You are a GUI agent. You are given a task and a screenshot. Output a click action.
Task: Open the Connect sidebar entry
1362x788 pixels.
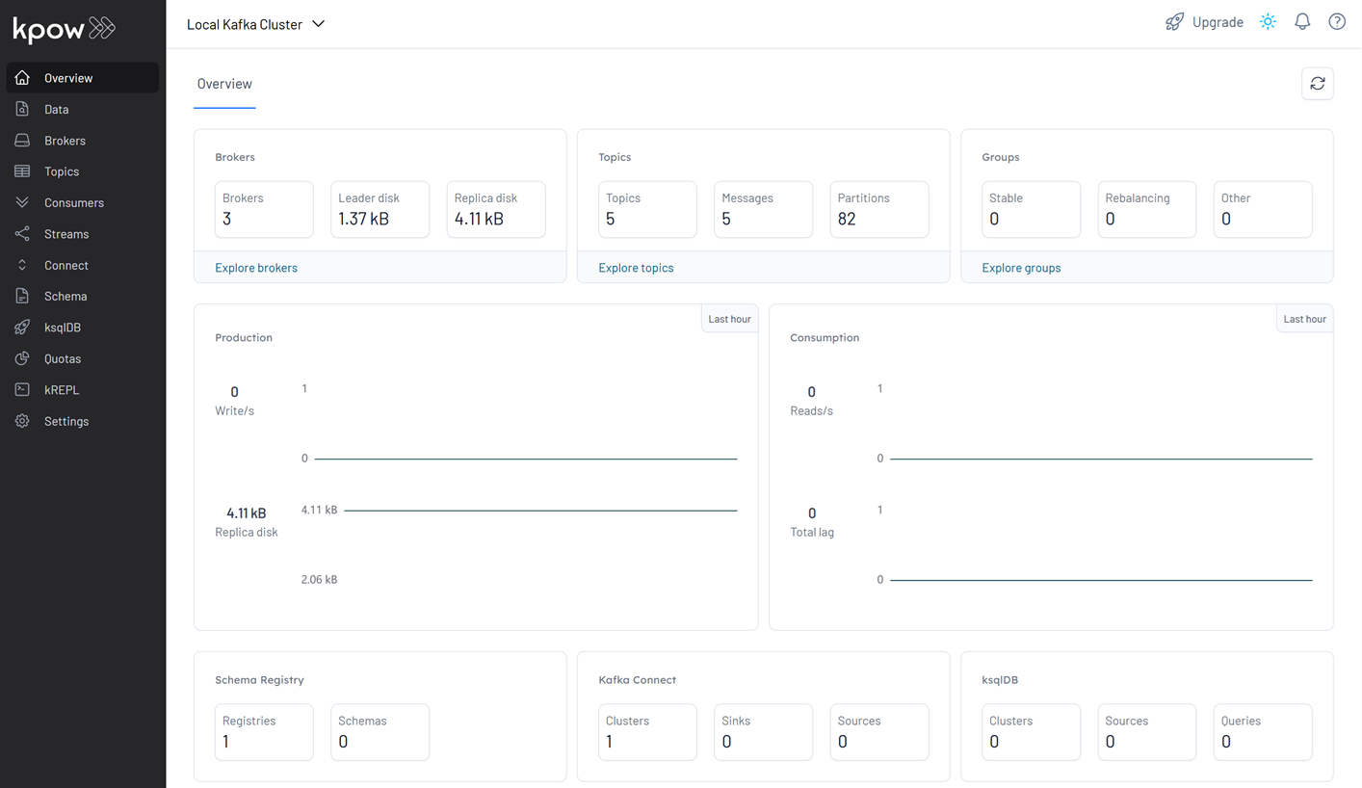(x=83, y=265)
